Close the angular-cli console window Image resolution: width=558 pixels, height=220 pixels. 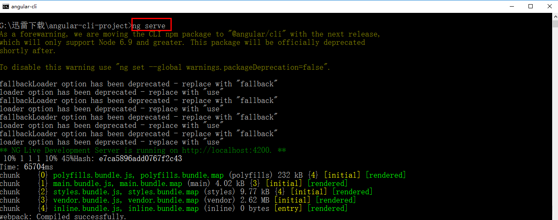coord(549,6)
